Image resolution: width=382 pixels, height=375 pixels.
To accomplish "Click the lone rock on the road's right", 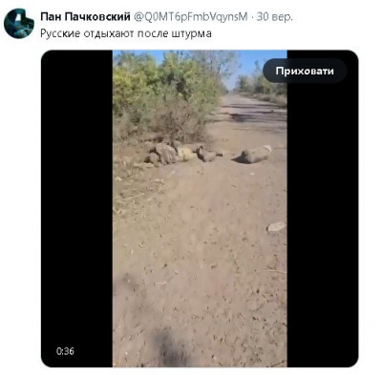I will click(x=276, y=226).
